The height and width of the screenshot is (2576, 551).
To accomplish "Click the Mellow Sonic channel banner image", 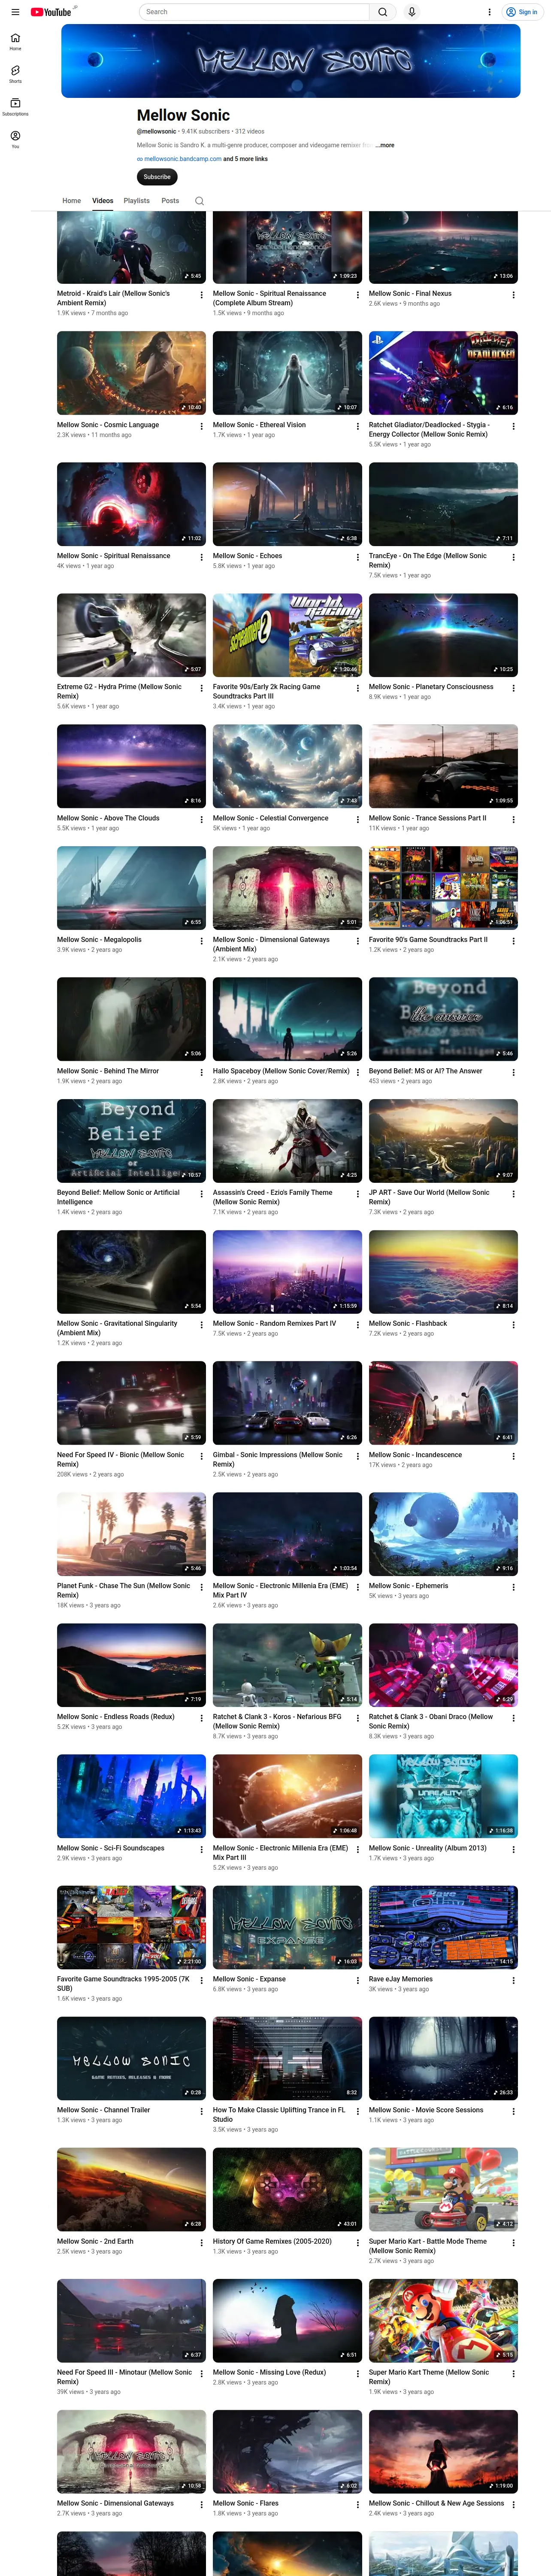I will 291,61.
